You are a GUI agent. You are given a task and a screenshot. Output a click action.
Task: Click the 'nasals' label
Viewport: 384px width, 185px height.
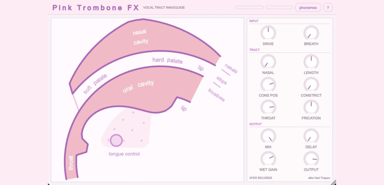[x=231, y=69]
